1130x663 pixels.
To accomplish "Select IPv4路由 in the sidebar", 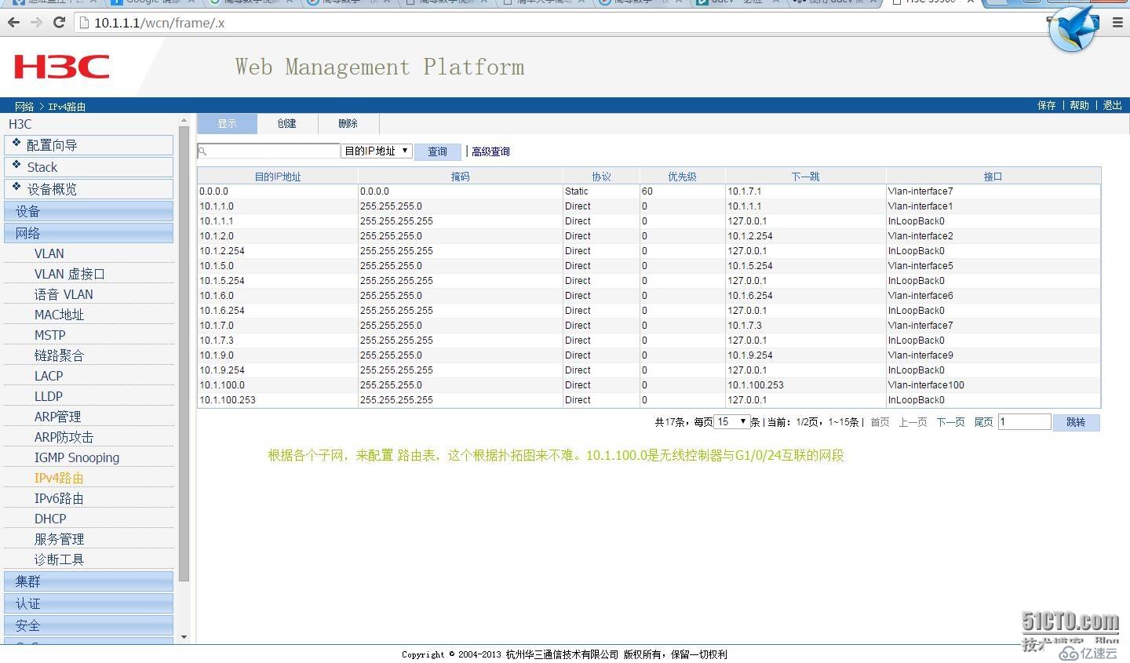I will [59, 478].
